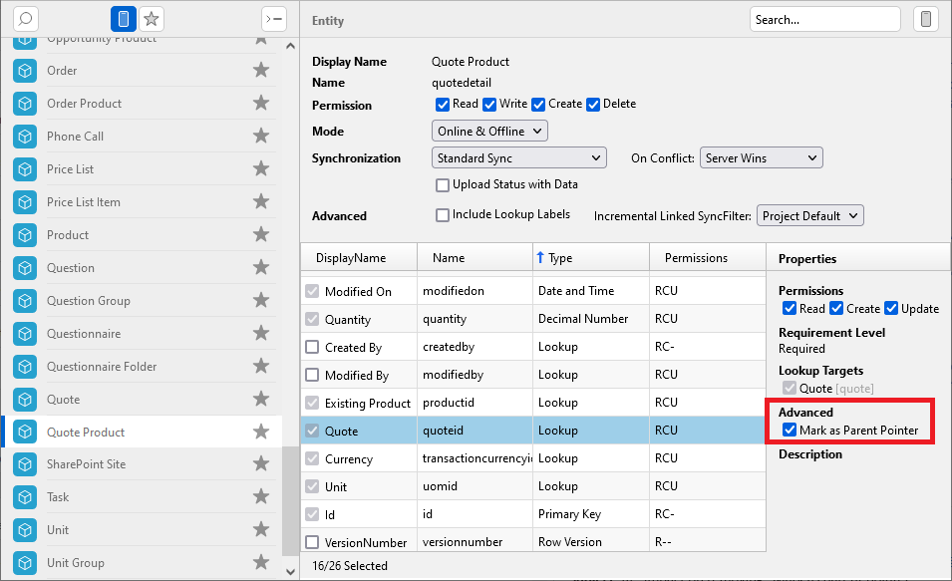Open the Mode dropdown
Image resolution: width=952 pixels, height=581 pixels.
point(490,132)
